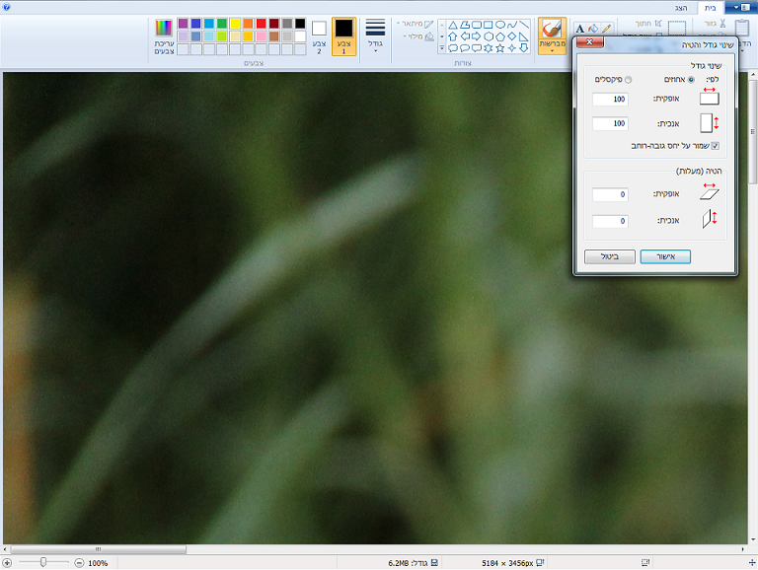Image resolution: width=758 pixels, height=570 pixels.
Task: Select Color 2 (צבע 2) button
Action: (319, 36)
